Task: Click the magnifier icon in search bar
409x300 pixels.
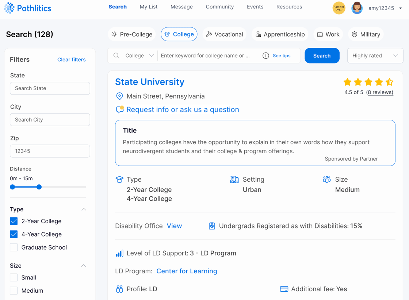Action: (x=116, y=56)
